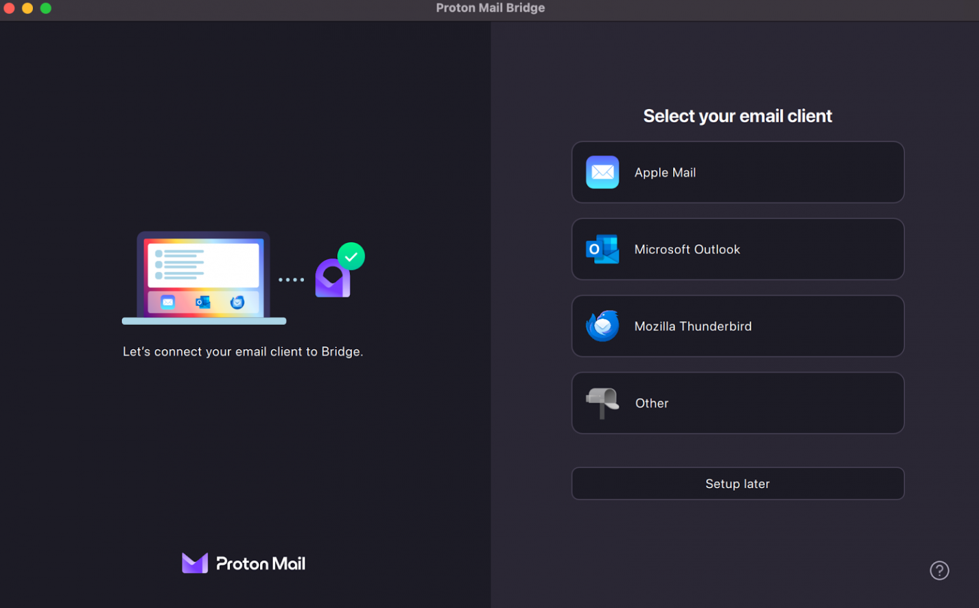Choose Other as your email client

pos(737,403)
